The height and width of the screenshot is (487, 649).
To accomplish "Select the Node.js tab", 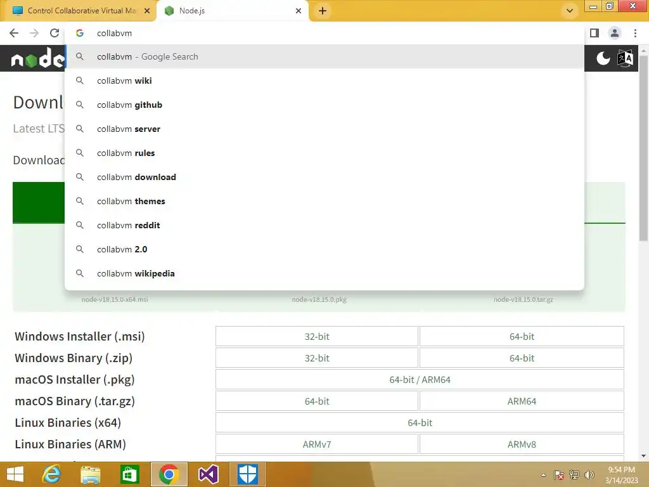I will 232,11.
